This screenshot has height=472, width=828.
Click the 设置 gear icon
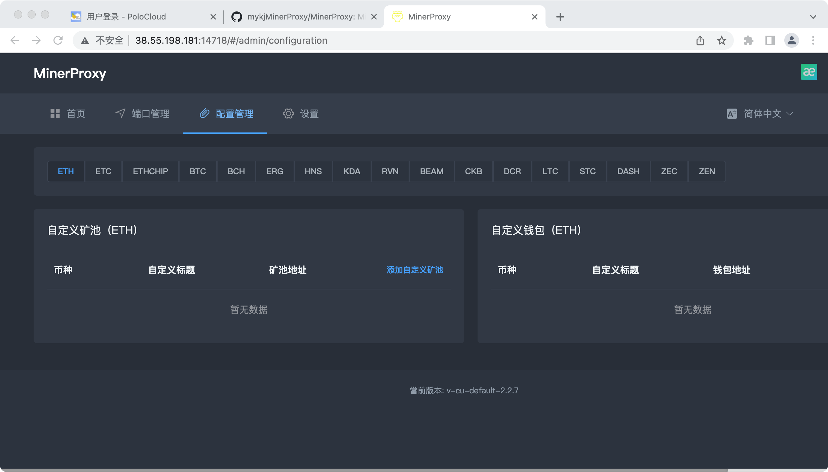click(288, 114)
